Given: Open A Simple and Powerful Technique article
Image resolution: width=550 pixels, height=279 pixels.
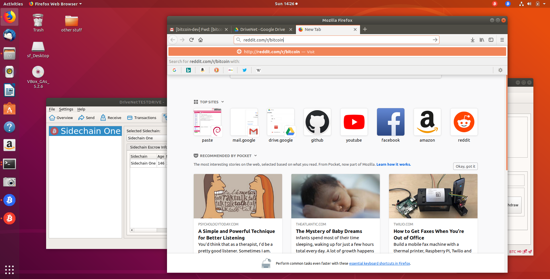Looking at the screenshot, I should [x=238, y=213].
